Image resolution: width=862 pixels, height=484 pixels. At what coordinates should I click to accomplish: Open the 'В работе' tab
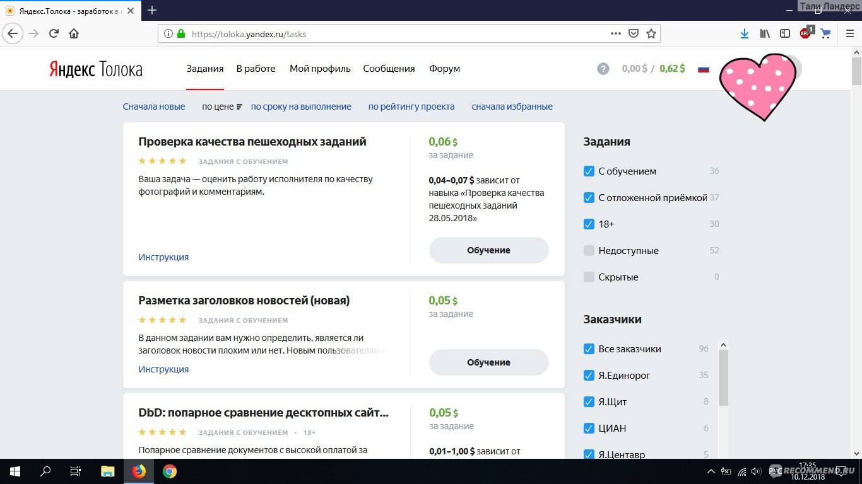click(x=256, y=69)
